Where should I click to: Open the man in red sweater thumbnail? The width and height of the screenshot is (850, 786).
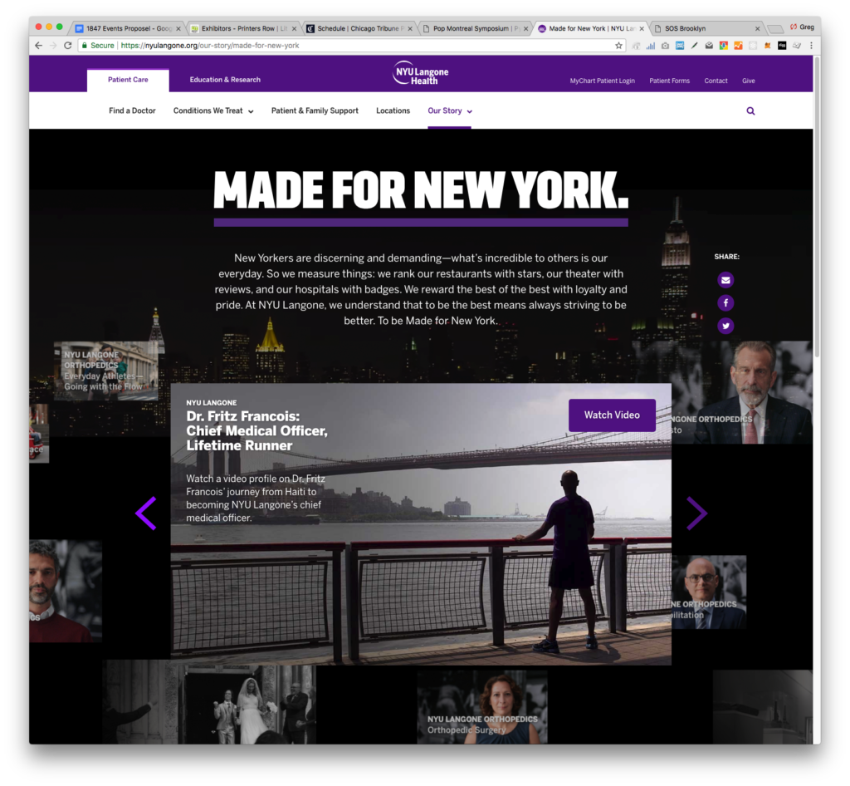pyautogui.click(x=66, y=591)
